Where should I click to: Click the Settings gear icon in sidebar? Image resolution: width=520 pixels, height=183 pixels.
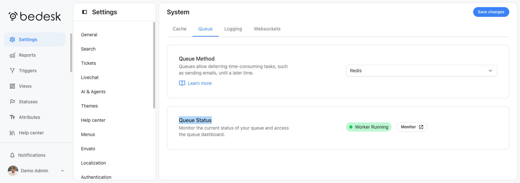[12, 40]
